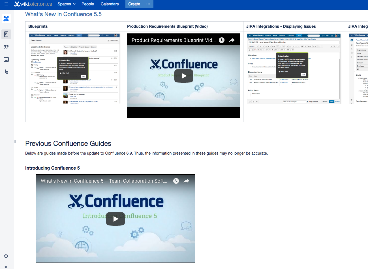Share the Product Requirements Blueprint video
Viewport: 368px width, 269px height.
[232, 40]
